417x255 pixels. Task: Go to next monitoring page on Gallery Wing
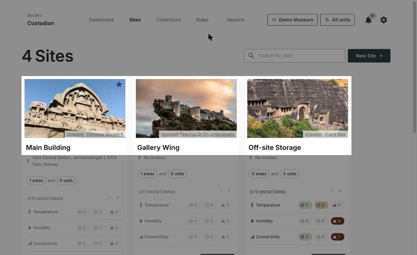click(x=229, y=191)
